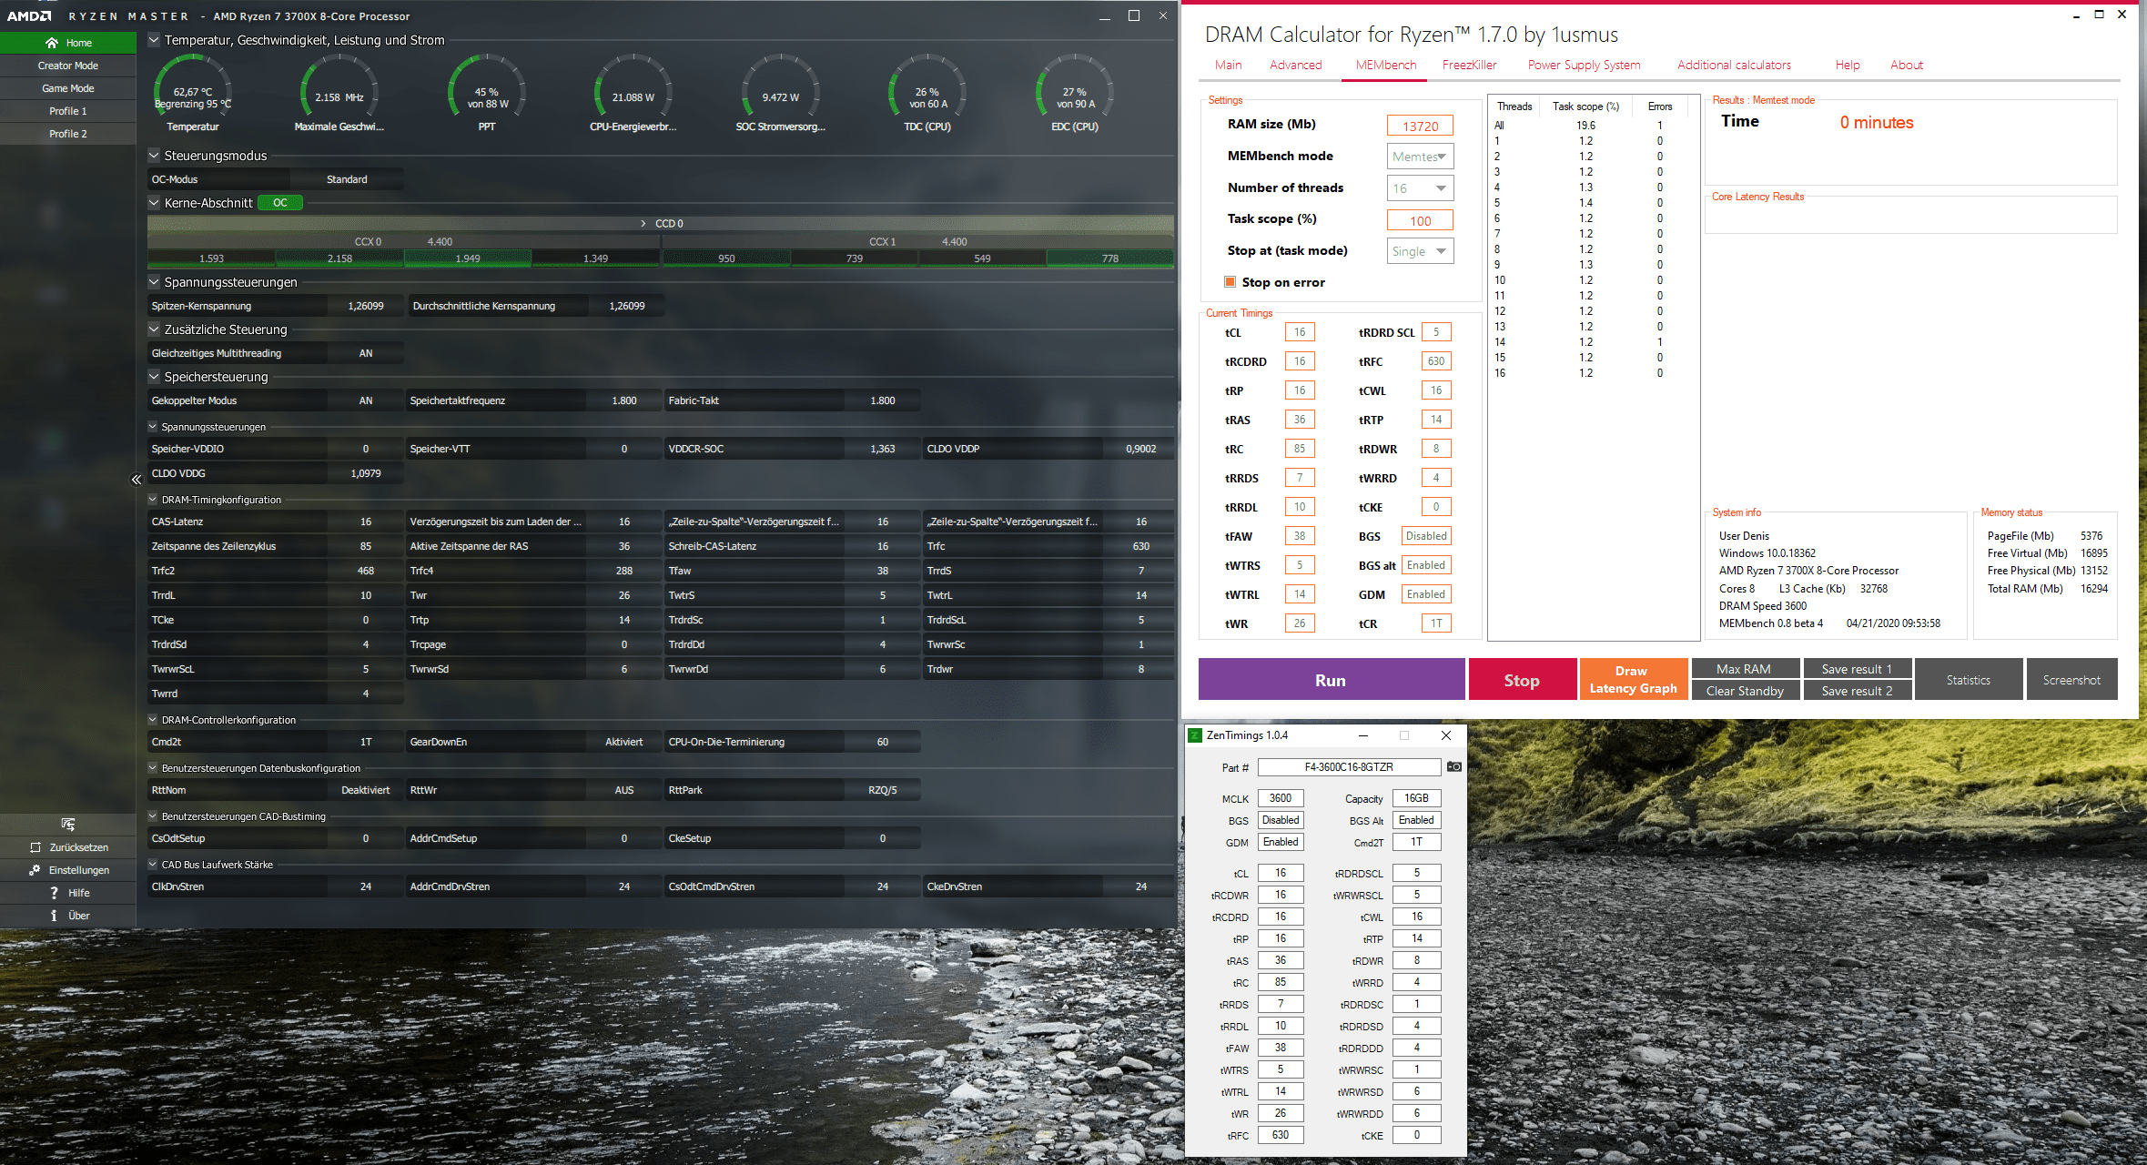Click the Statistics button
2147x1165 pixels.
click(x=1969, y=679)
